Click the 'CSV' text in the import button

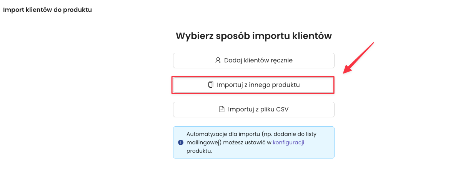coord(282,110)
